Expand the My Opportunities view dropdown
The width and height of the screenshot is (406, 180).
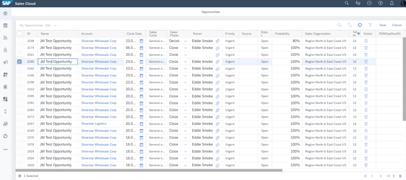[x=55, y=26]
